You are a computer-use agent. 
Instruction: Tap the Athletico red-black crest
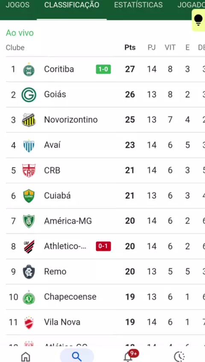pos(29,246)
